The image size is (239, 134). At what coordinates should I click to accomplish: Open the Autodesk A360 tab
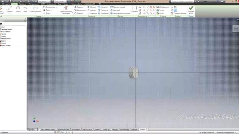point(90,4)
